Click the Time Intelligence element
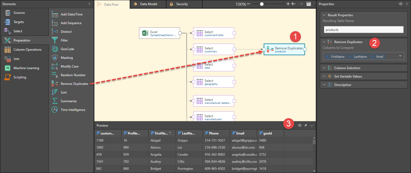The height and width of the screenshot is (173, 411). [x=73, y=110]
